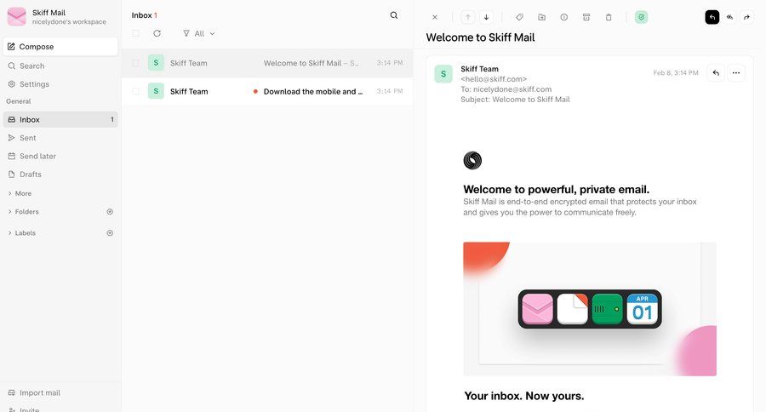Add a new label with plus icon

110,233
